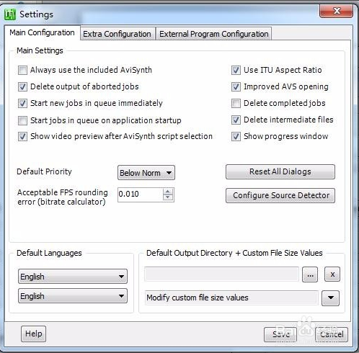Save the settings

click(x=280, y=334)
